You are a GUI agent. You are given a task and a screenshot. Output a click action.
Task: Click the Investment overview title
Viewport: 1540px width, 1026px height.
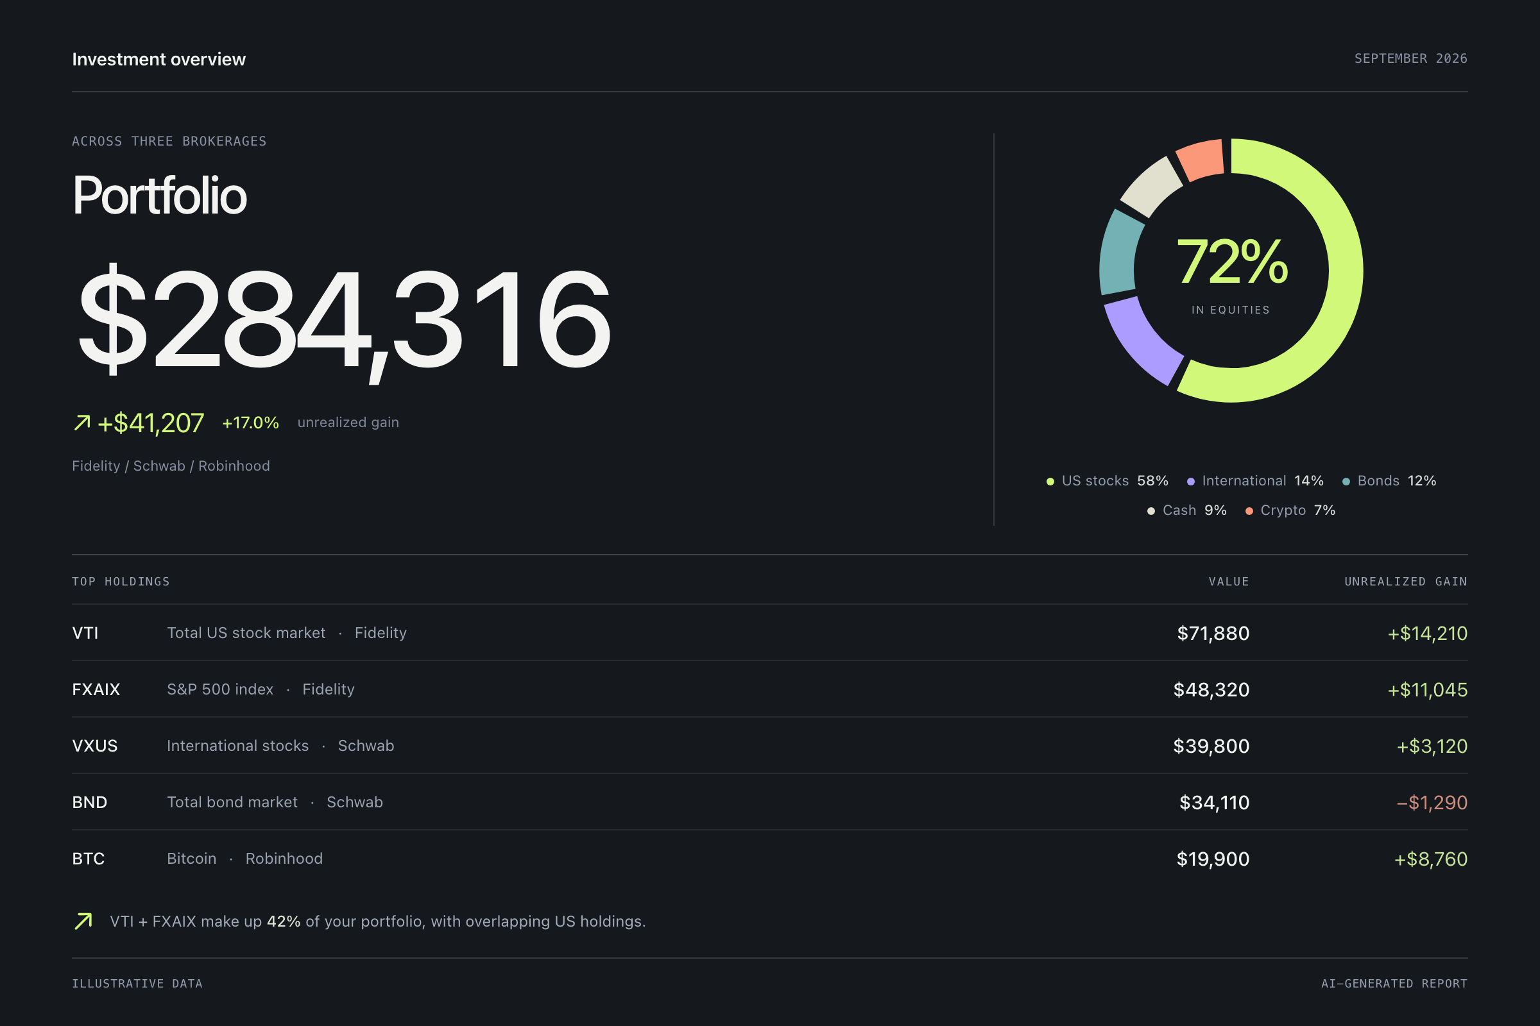[159, 59]
